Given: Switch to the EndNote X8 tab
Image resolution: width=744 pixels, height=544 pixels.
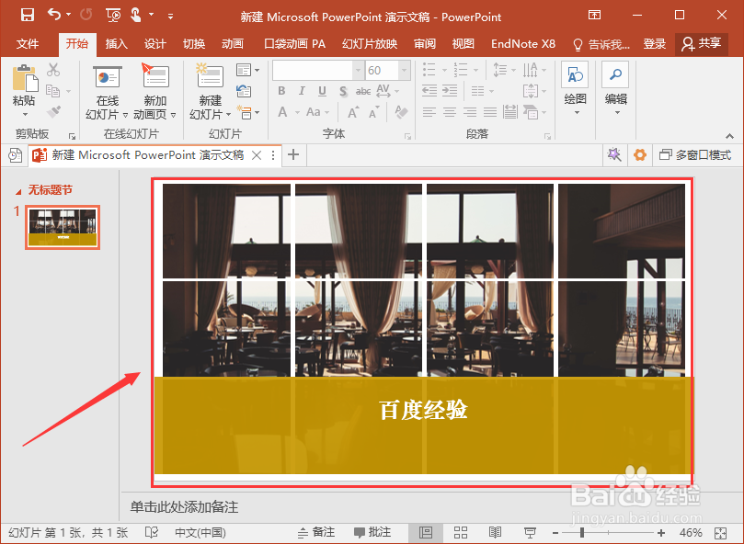Looking at the screenshot, I should pyautogui.click(x=523, y=44).
